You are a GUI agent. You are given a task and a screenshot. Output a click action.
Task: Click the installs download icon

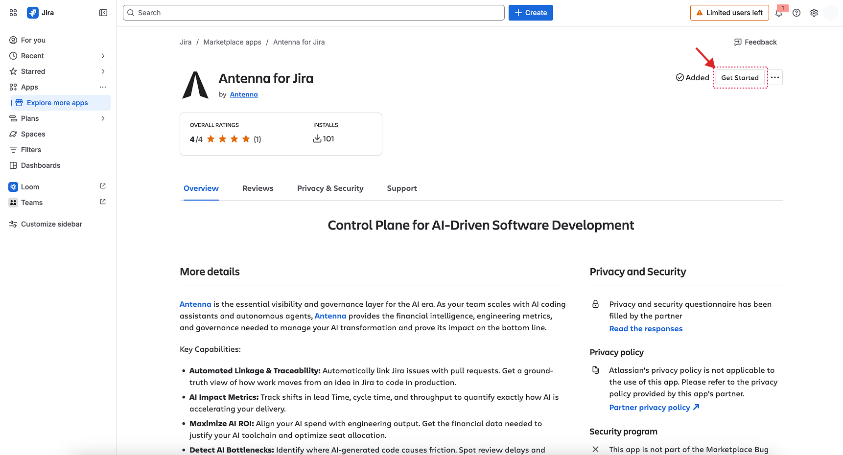[x=317, y=138]
